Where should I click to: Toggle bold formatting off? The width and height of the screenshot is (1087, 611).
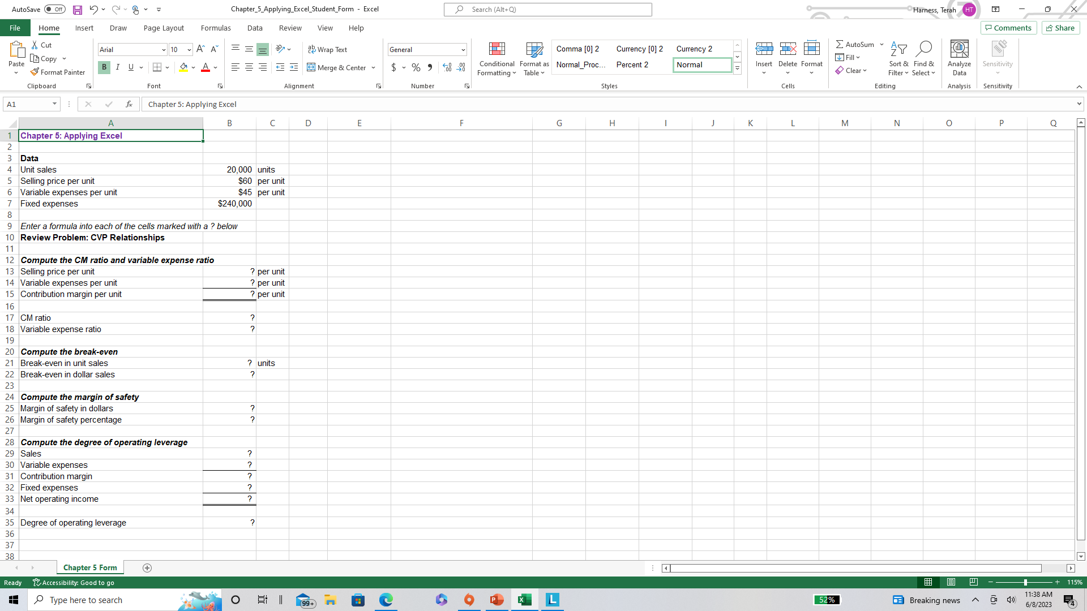click(104, 67)
